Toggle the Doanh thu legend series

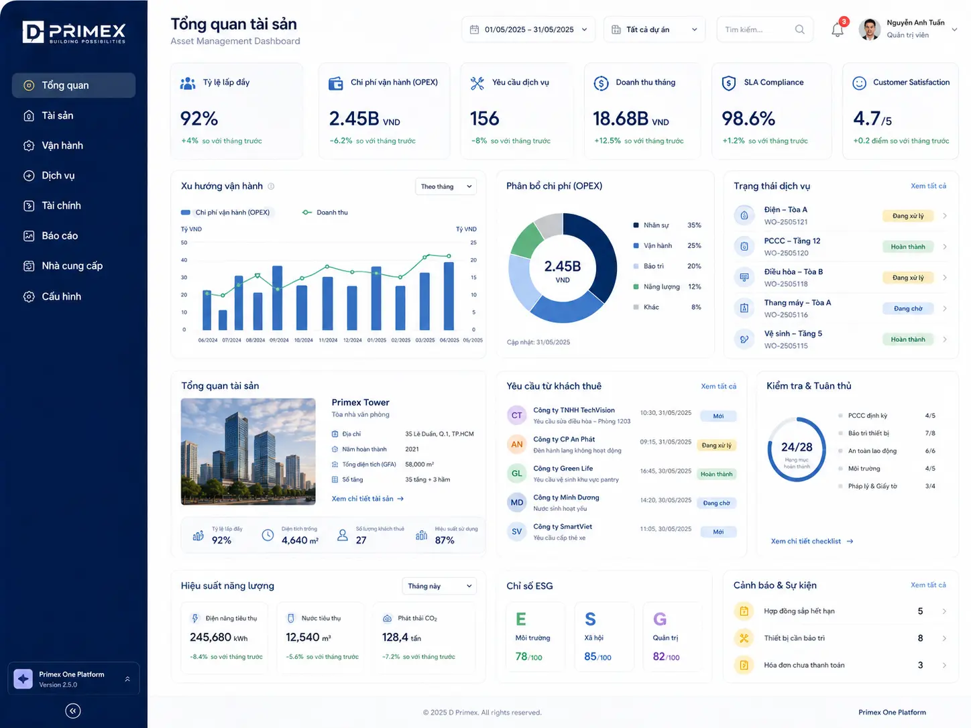(x=325, y=213)
